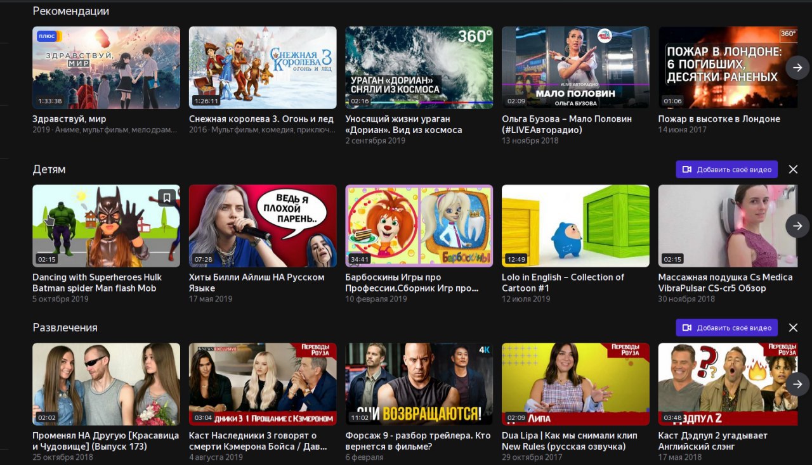Click genres line 2019 · Аниме, мультфильм, мелодрама

coord(105,130)
